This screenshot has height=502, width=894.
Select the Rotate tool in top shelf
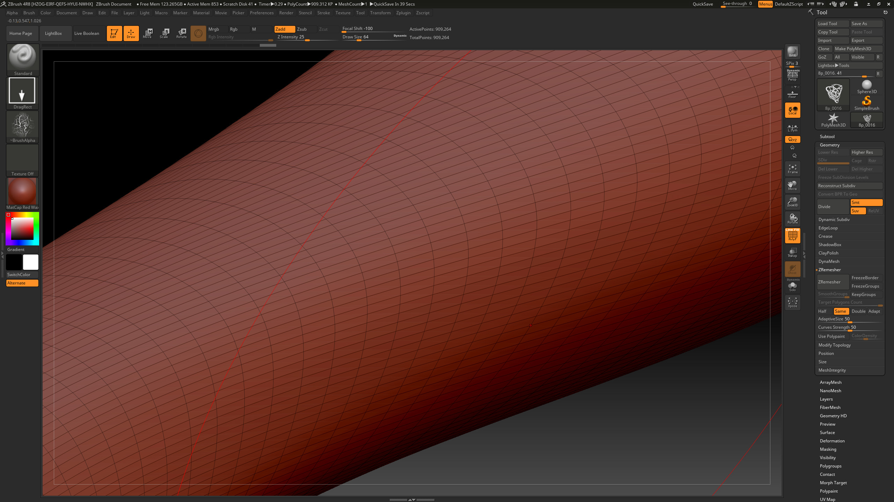[181, 33]
